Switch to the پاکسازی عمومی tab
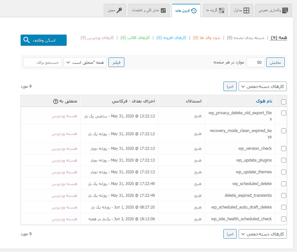Image resolution: width=297 pixels, height=252 pixels. click(x=273, y=10)
